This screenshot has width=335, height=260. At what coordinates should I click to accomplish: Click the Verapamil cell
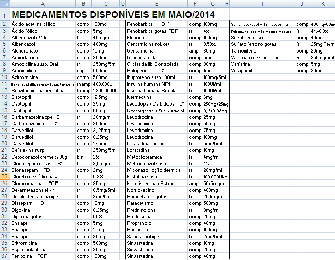pos(242,71)
